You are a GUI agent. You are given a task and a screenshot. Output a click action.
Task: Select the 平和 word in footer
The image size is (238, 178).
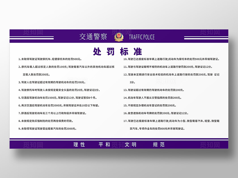pyautogui.click(x=104, y=144)
